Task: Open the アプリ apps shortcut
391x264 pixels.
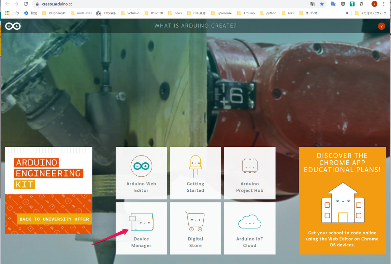Action: tap(12, 13)
